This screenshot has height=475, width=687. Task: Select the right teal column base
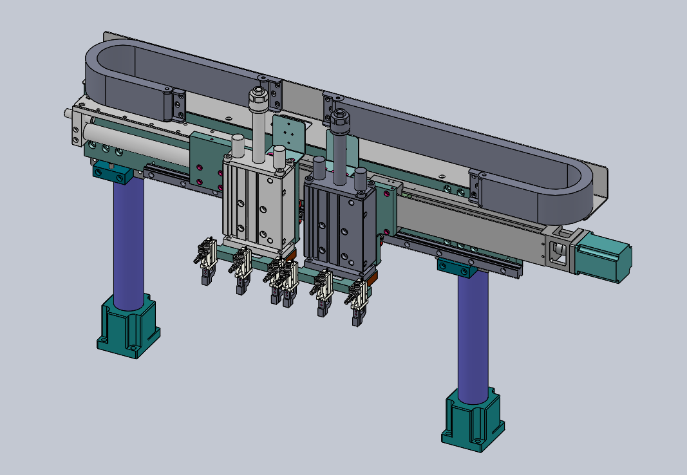tap(473, 420)
